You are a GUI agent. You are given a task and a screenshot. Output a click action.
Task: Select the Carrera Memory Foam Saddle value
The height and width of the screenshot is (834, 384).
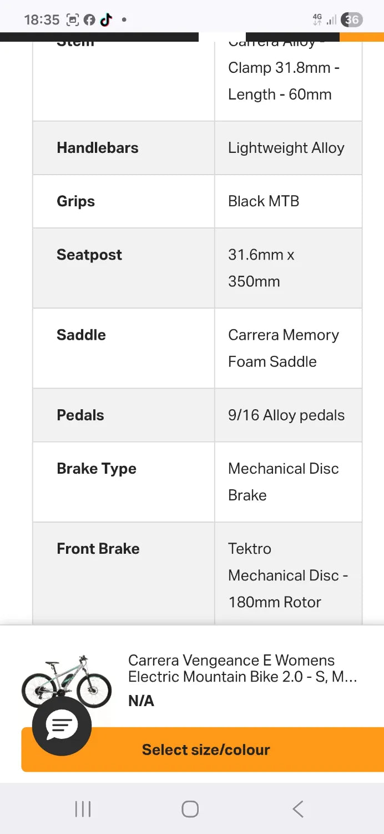(x=284, y=348)
